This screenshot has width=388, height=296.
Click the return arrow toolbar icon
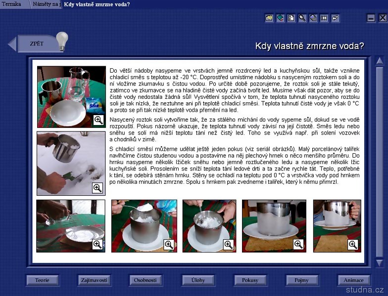[x=336, y=18]
